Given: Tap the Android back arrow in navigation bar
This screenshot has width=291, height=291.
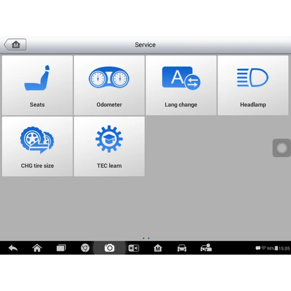Looking at the screenshot, I should point(13,248).
